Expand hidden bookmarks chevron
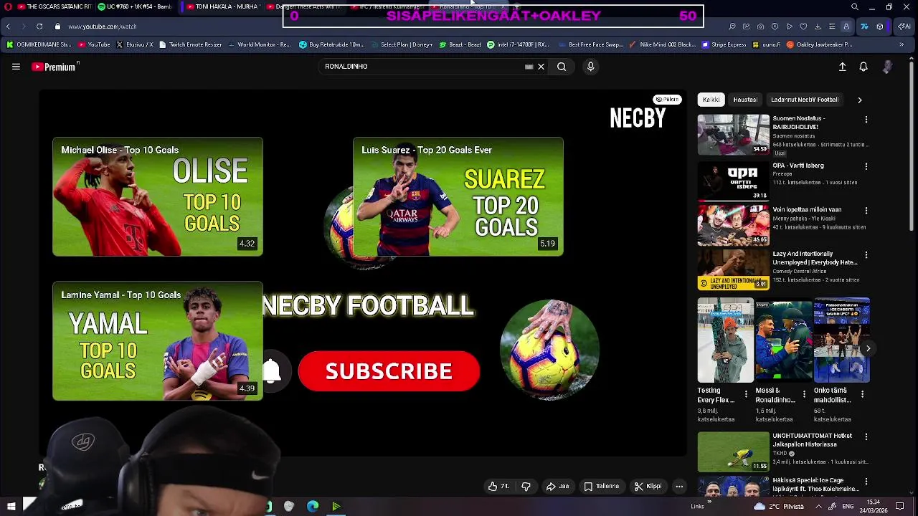 click(x=902, y=44)
